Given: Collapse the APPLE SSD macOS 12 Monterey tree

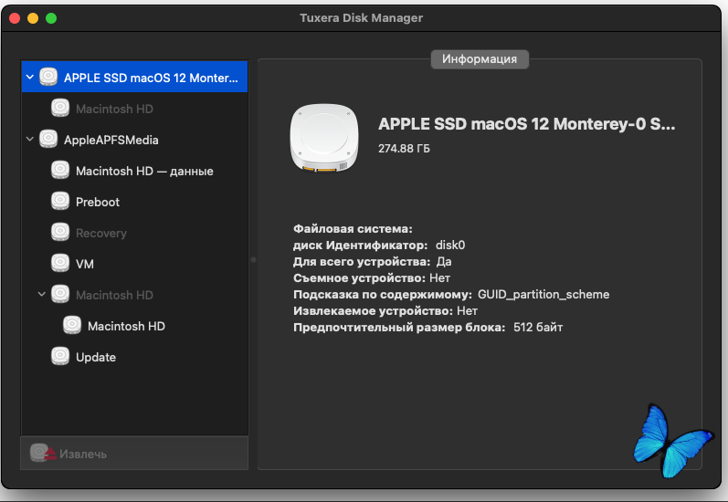Looking at the screenshot, I should [x=30, y=78].
